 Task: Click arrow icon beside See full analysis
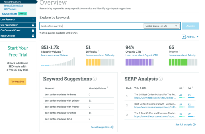[x=194, y=125]
